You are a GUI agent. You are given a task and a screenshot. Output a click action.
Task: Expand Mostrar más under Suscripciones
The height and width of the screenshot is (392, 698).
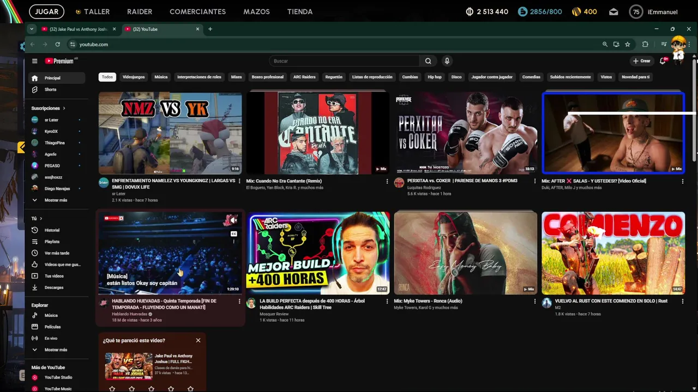click(57, 200)
